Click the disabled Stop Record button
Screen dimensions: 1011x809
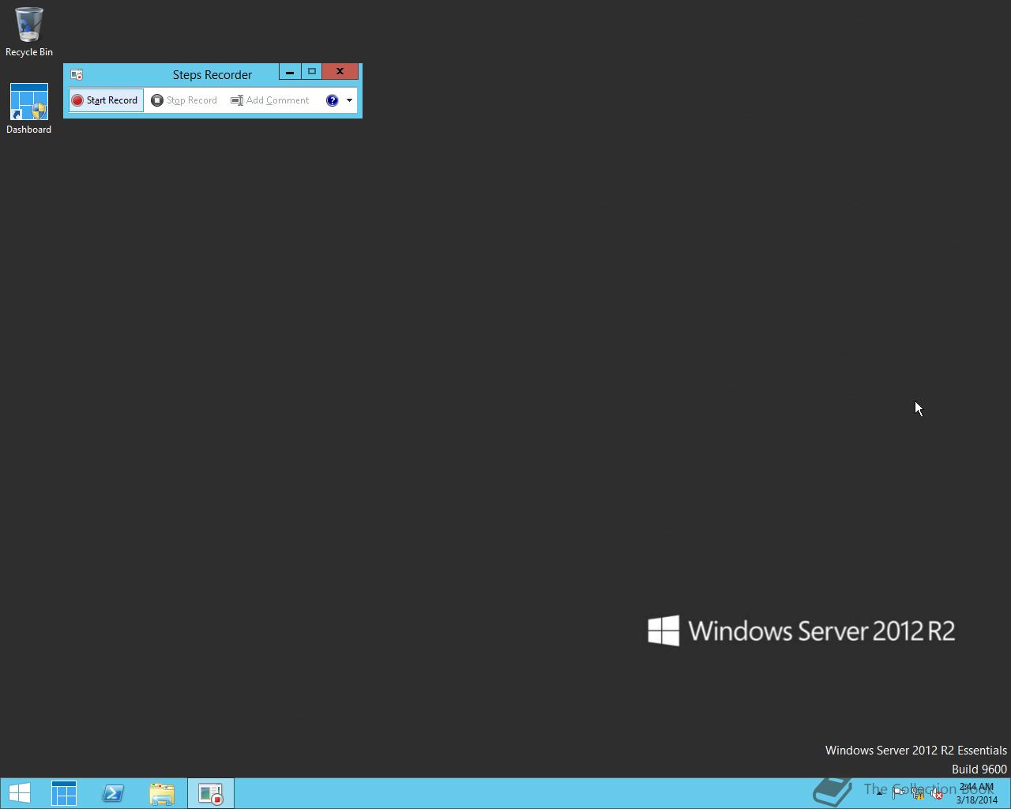pos(184,100)
